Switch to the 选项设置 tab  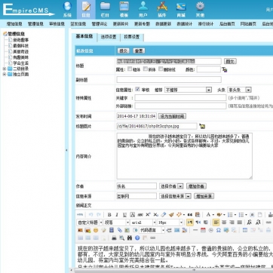click(109, 37)
